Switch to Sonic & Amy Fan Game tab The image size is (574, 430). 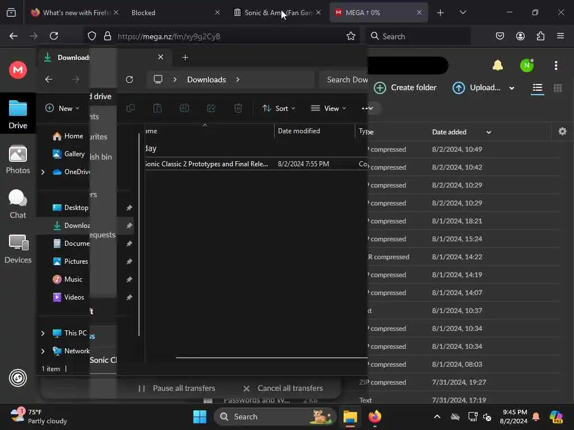tap(276, 12)
